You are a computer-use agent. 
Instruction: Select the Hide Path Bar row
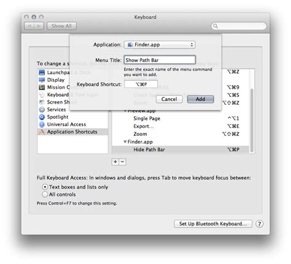(x=180, y=149)
